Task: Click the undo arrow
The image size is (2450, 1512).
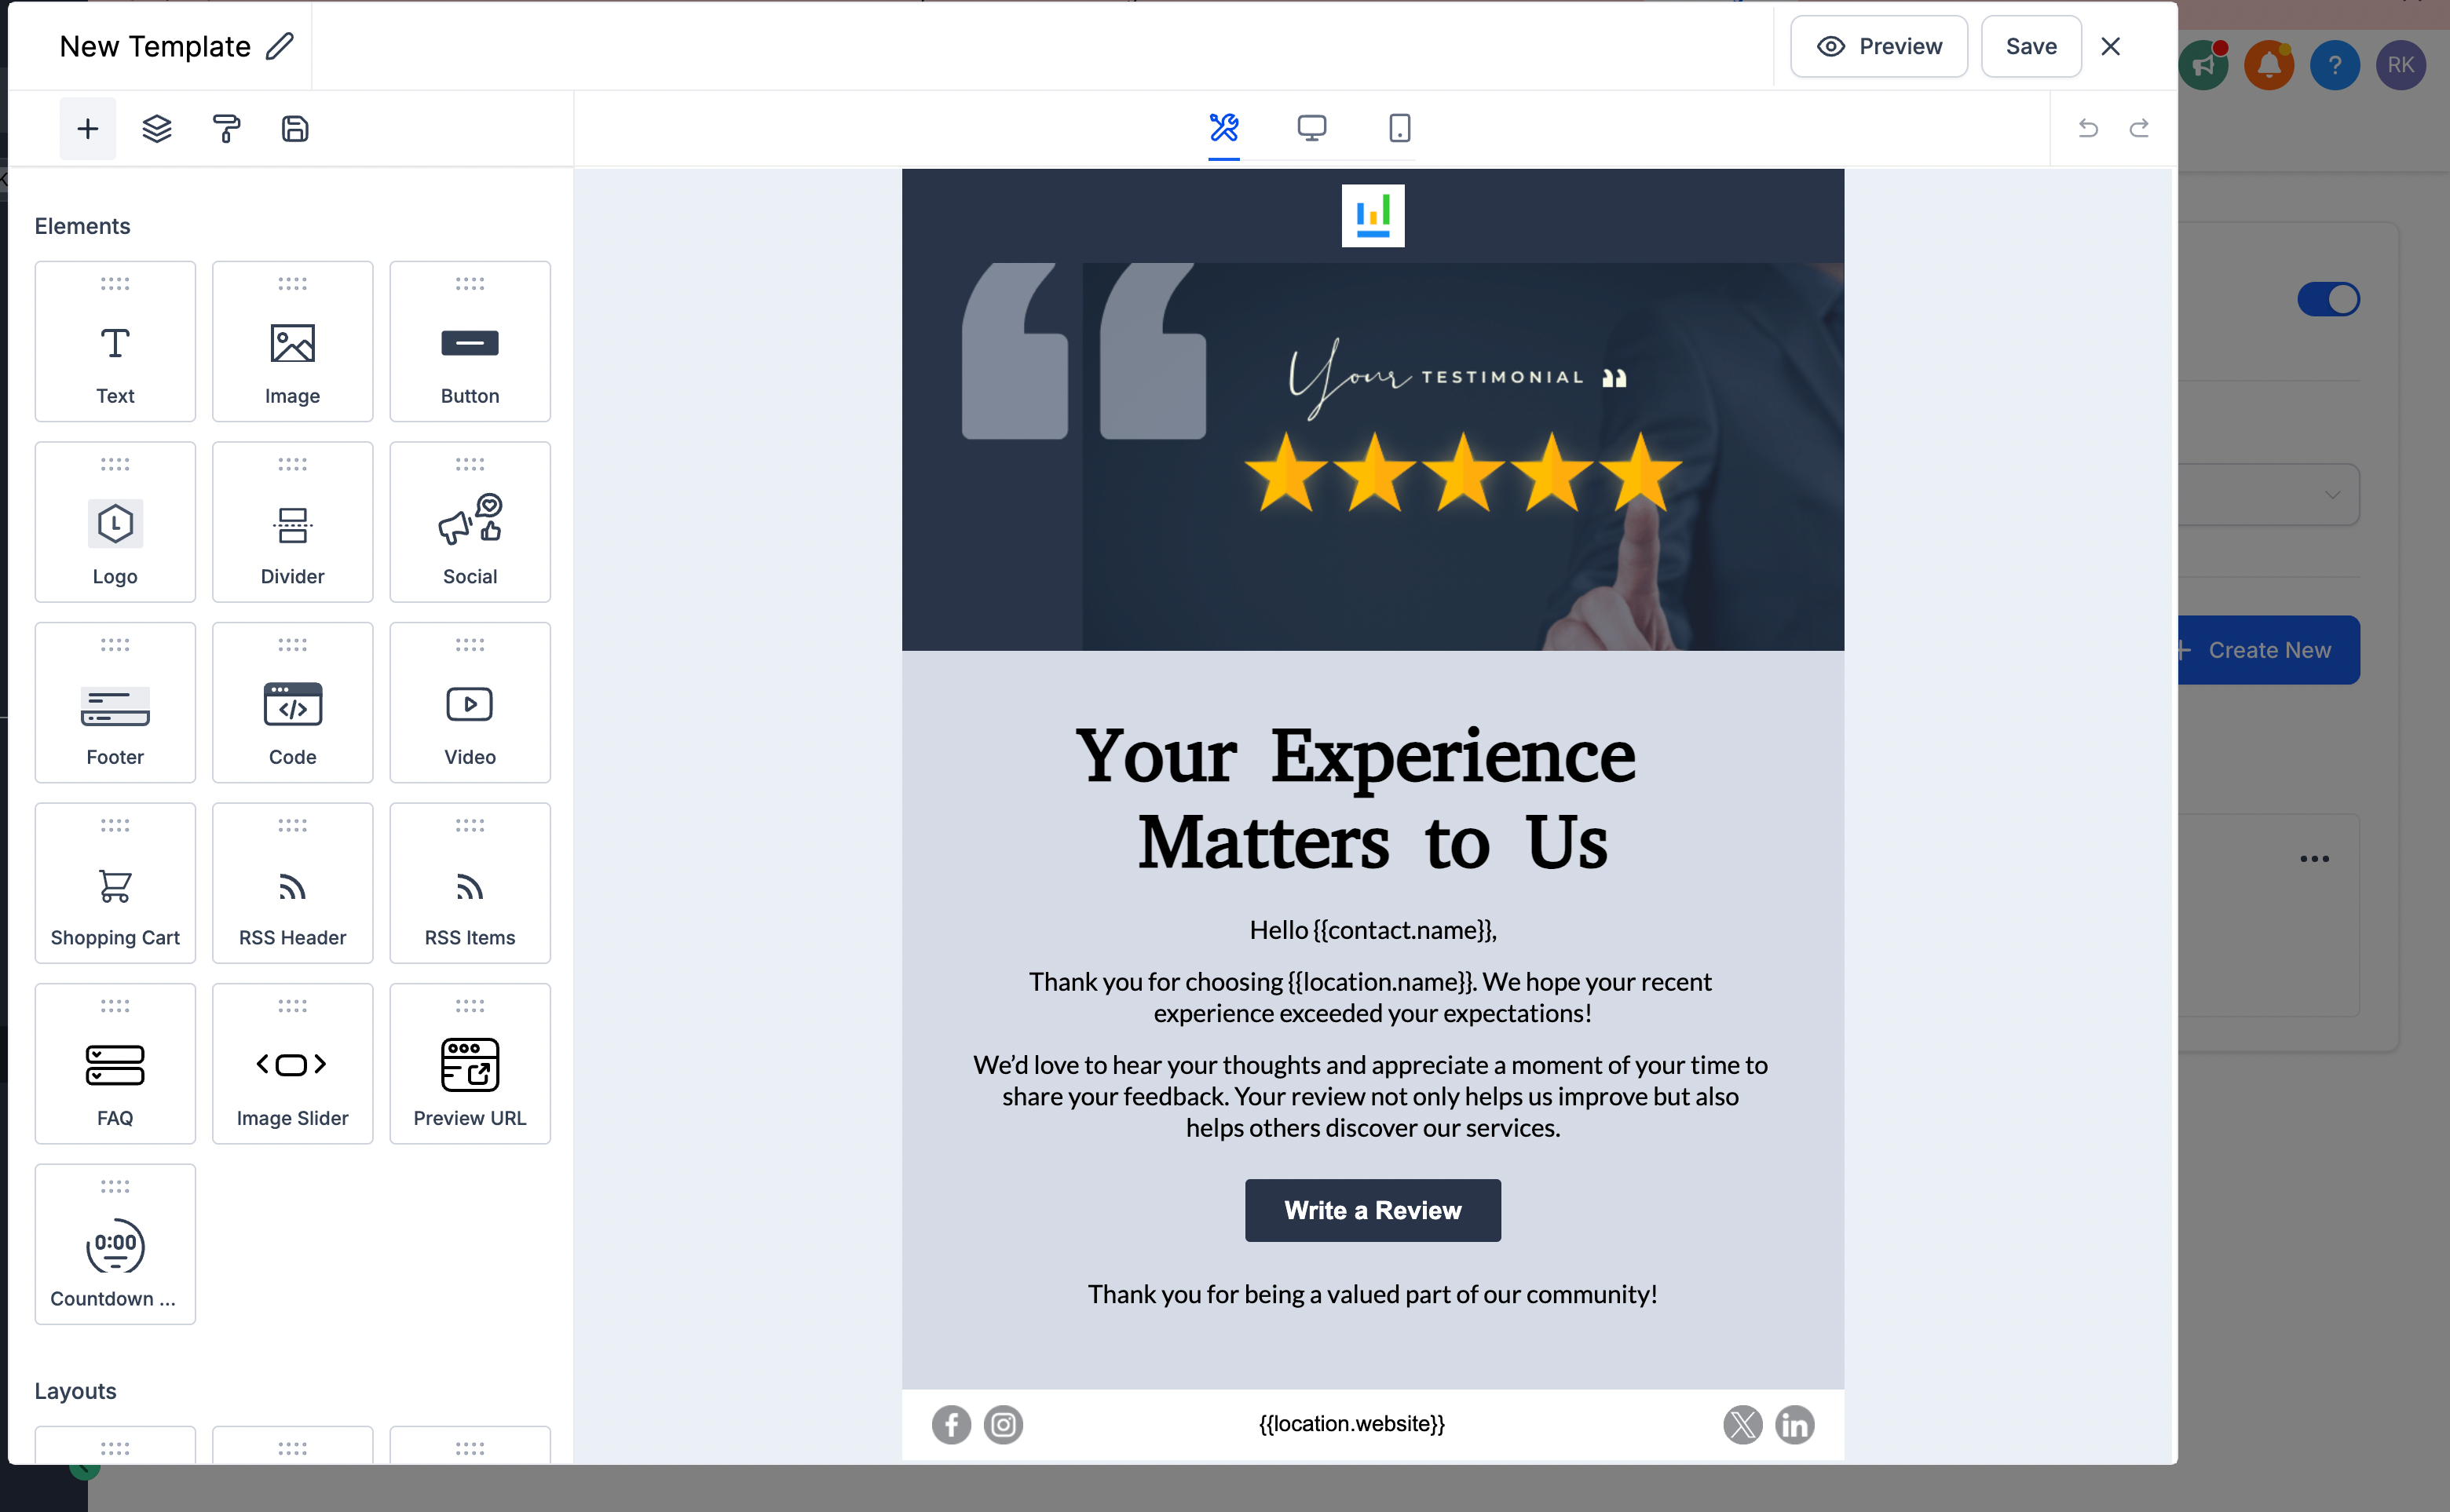Action: [x=2088, y=128]
